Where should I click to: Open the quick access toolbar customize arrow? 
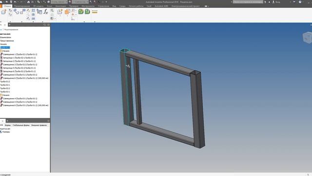(x=106, y=2)
